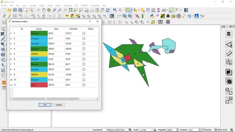Click OK in the Geometry analize dialog

coord(45,105)
